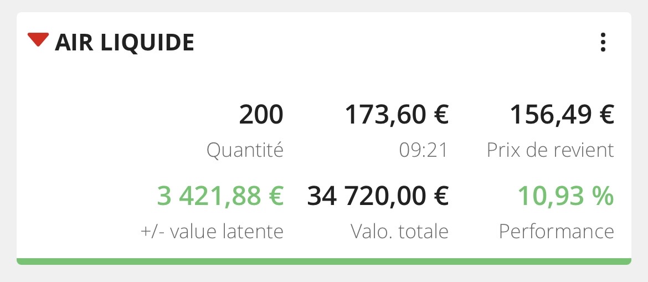Click the green latent gain 3 421,88 €
The height and width of the screenshot is (282, 648).
220,196
